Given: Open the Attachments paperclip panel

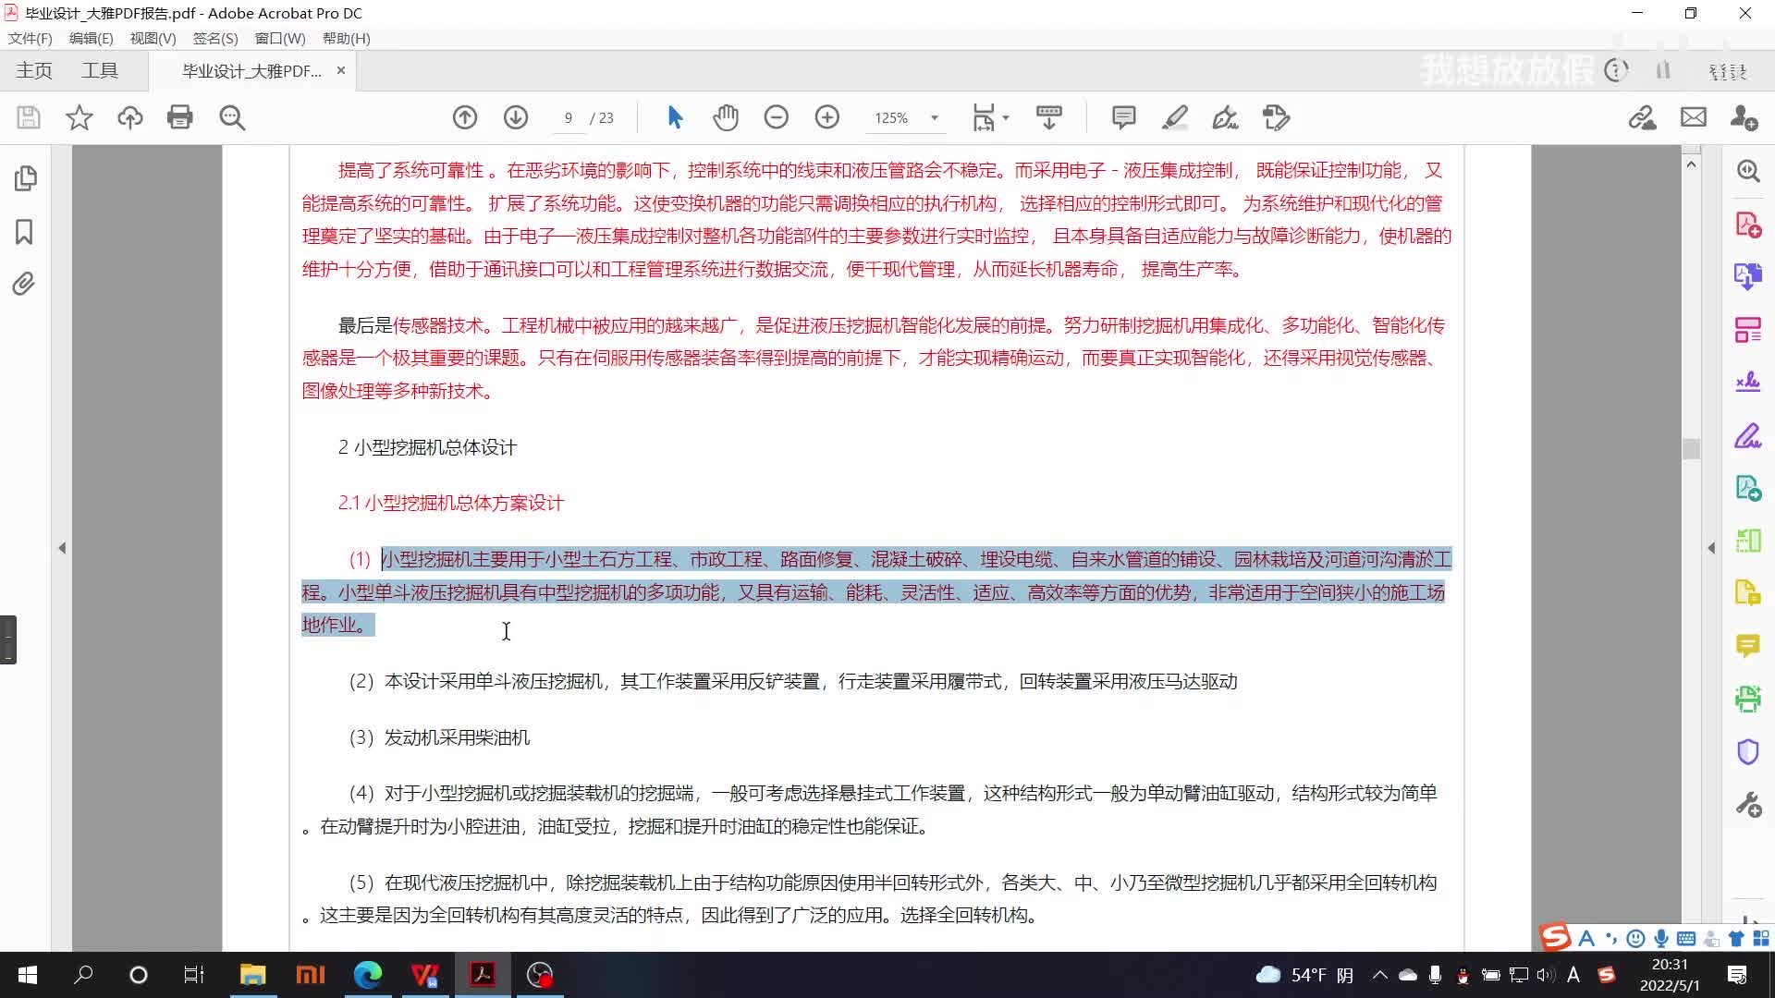Looking at the screenshot, I should (x=24, y=284).
